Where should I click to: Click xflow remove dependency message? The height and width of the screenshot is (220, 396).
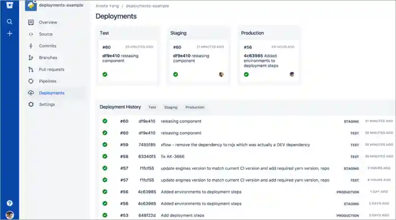pyautogui.click(x=235, y=145)
